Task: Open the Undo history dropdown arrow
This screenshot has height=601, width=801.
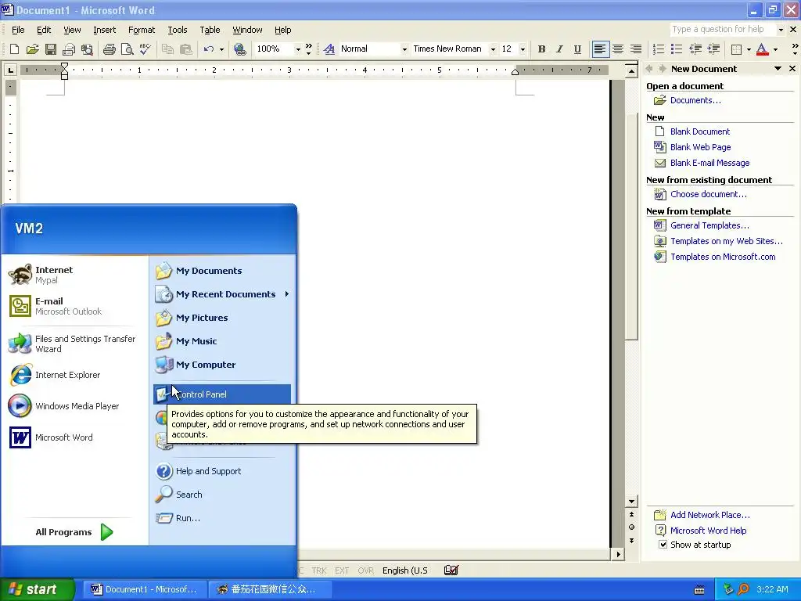Action: 221,49
